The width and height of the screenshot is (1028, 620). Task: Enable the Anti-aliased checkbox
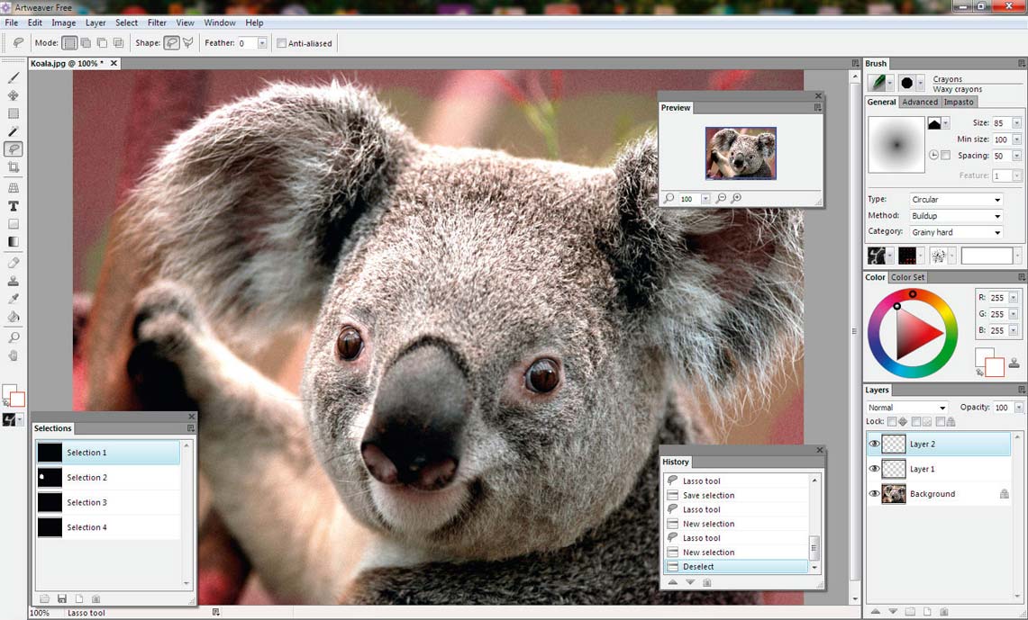(281, 43)
